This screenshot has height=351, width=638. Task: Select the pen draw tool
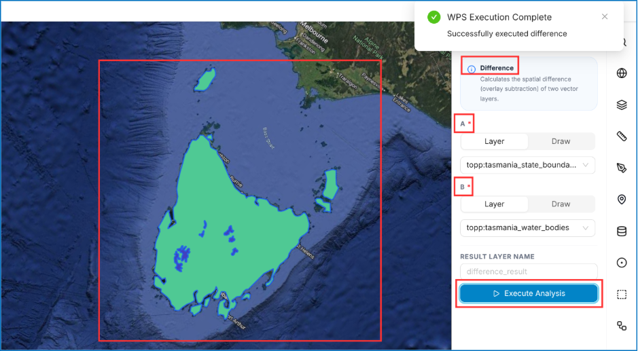click(x=621, y=168)
